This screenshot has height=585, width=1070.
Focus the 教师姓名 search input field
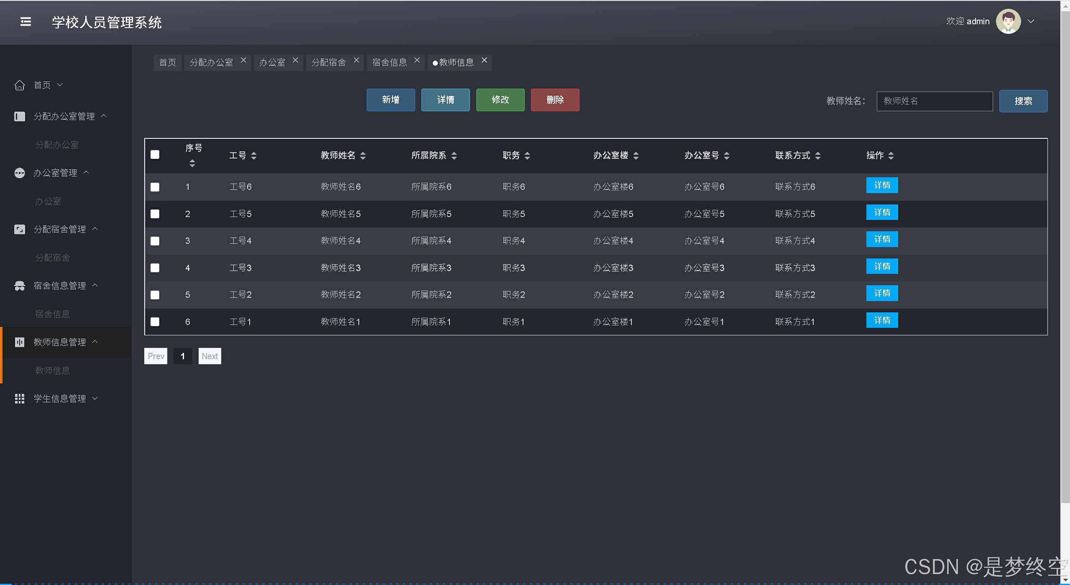934,101
